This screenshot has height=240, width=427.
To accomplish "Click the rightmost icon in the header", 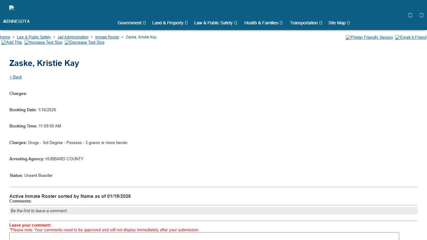I will coord(421,15).
